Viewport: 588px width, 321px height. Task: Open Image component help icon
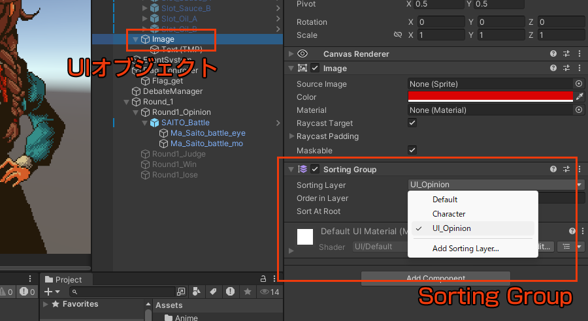click(553, 68)
